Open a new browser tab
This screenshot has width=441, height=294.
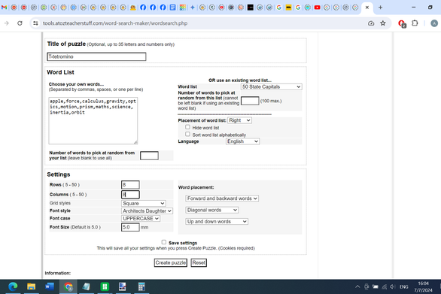click(x=380, y=8)
